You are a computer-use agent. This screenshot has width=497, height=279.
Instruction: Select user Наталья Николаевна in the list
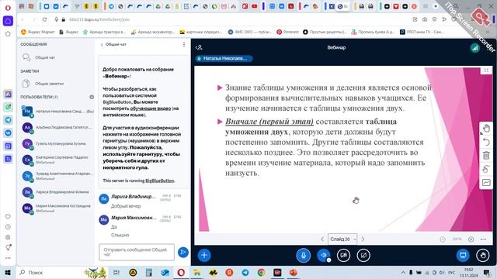pos(57,112)
